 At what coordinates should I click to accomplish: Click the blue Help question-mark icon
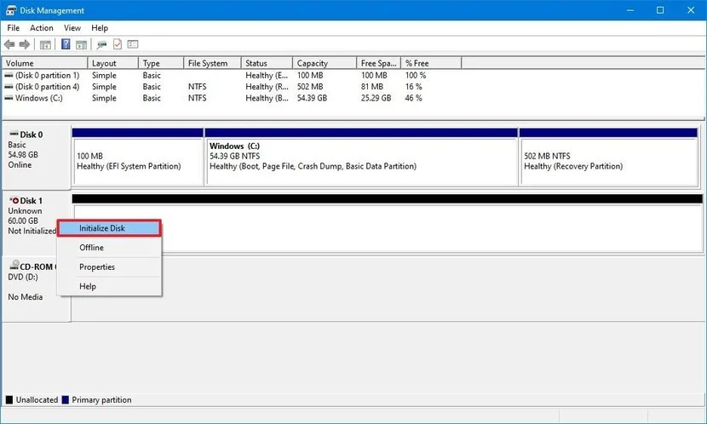(66, 44)
